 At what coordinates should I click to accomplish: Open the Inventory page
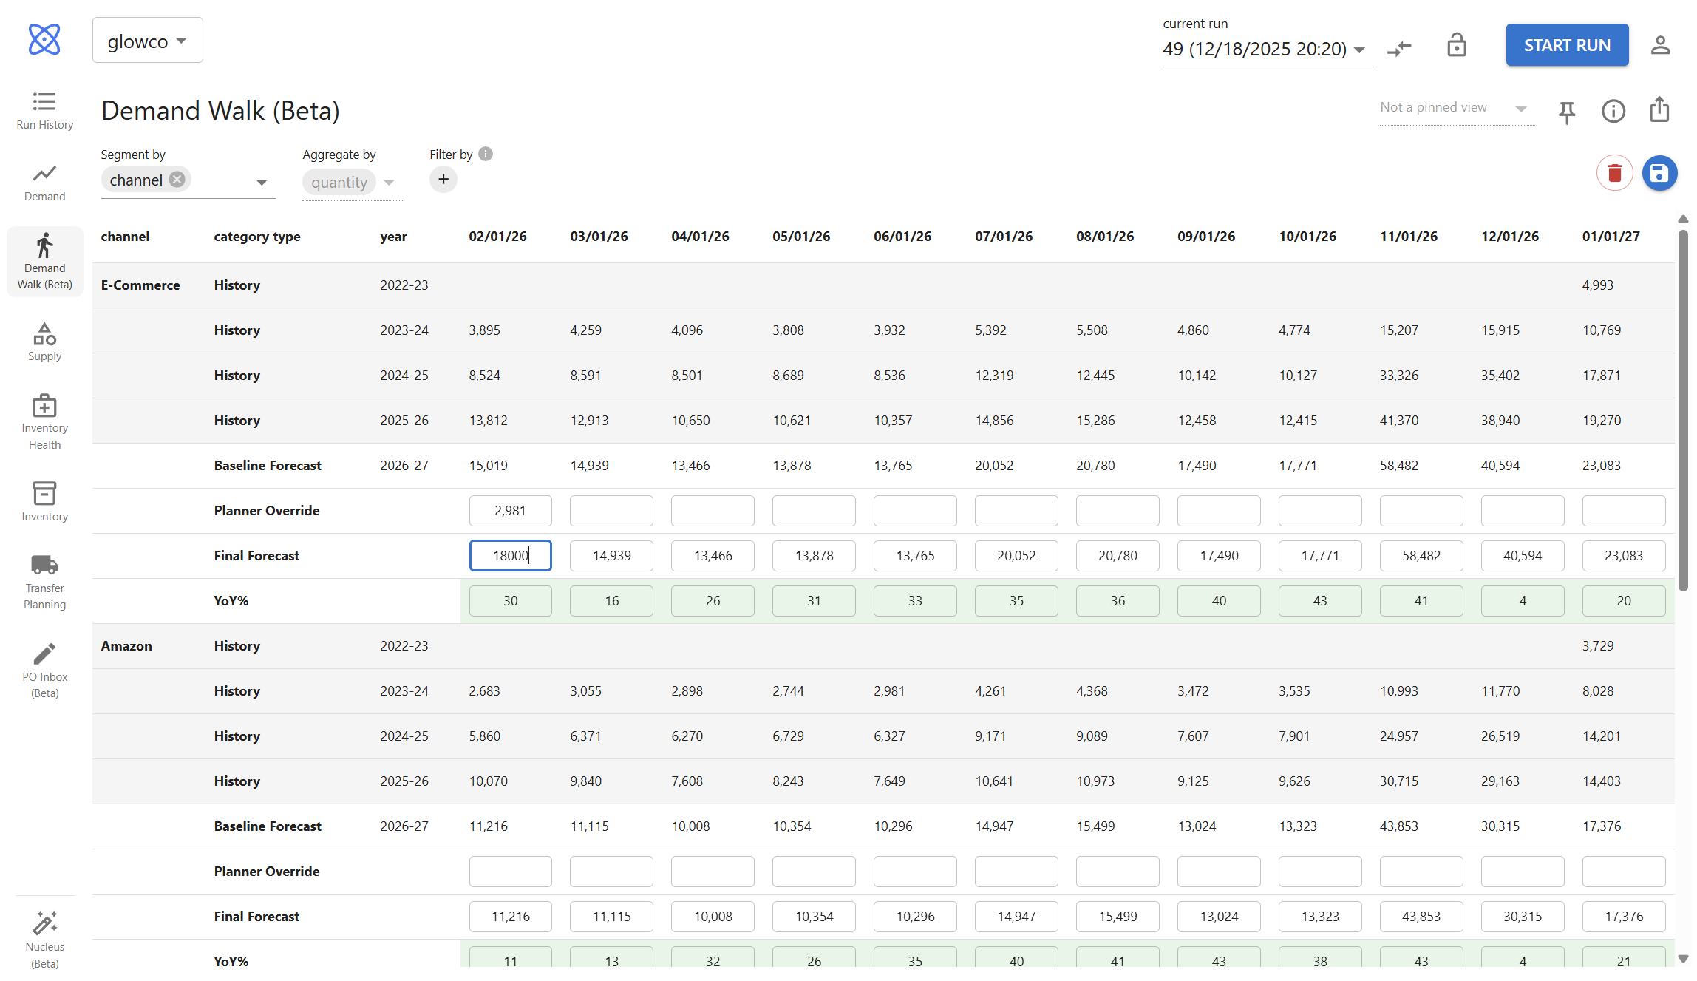44,501
